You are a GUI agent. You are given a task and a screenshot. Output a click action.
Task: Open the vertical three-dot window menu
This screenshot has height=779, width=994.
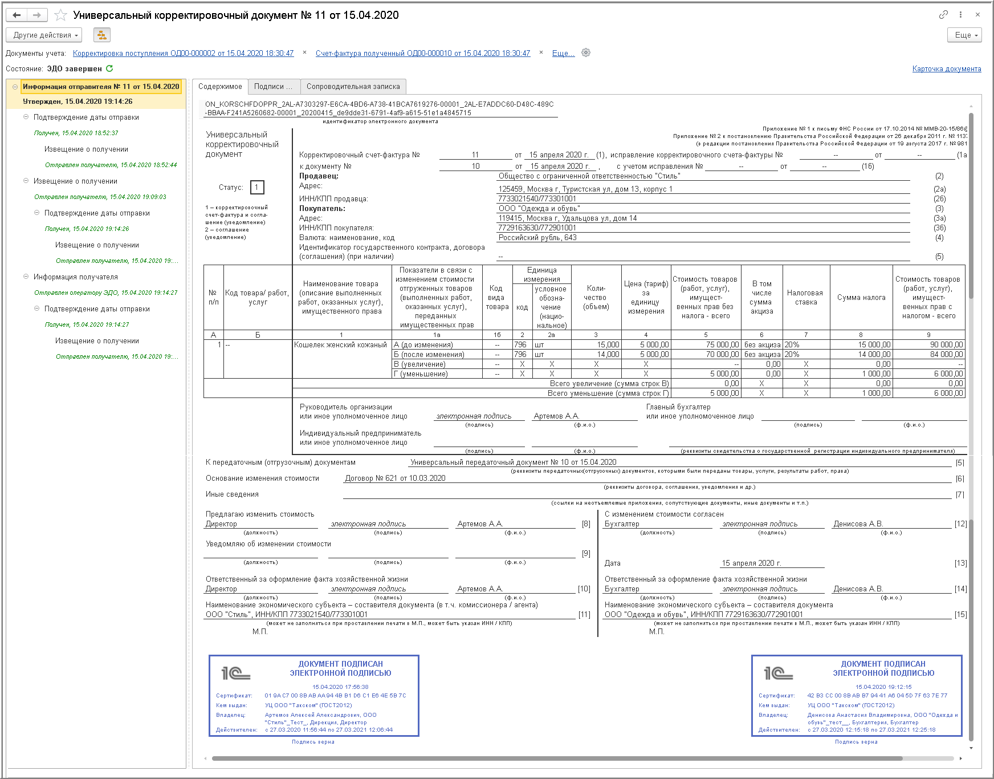(x=960, y=15)
